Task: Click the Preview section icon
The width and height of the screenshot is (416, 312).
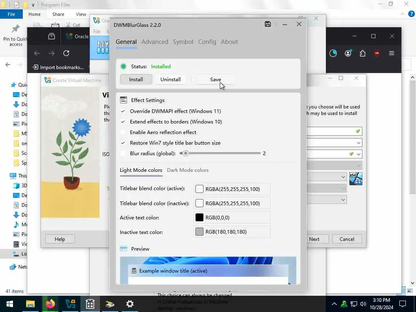Action: click(123, 249)
